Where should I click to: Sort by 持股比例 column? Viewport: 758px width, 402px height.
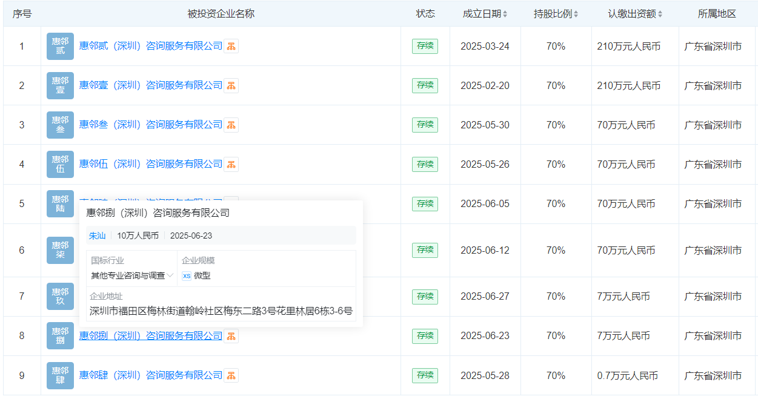click(x=576, y=14)
